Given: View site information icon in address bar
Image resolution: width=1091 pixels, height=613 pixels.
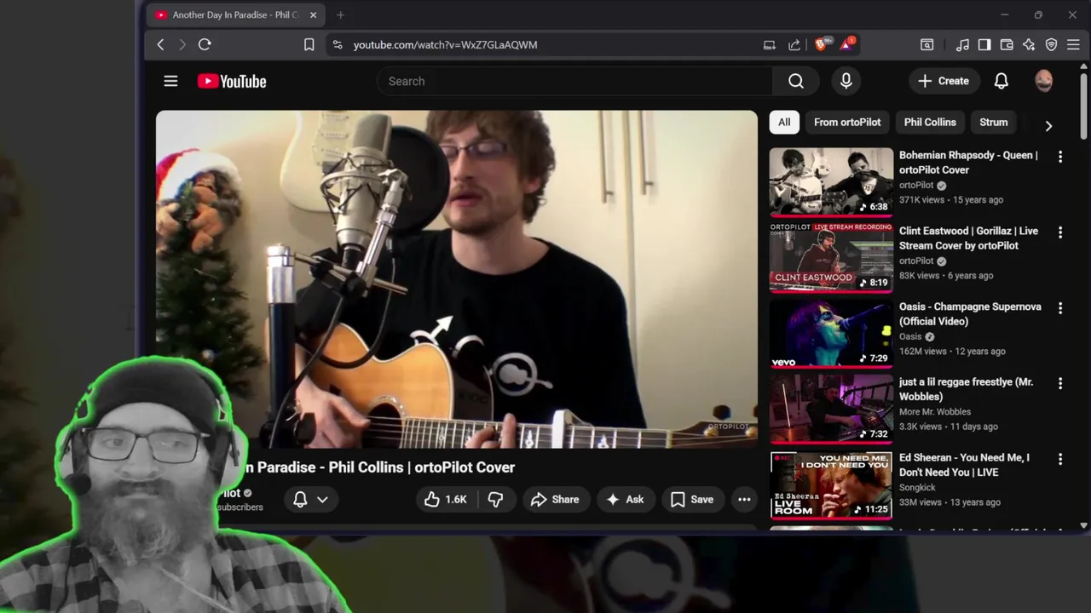Looking at the screenshot, I should click(x=338, y=44).
